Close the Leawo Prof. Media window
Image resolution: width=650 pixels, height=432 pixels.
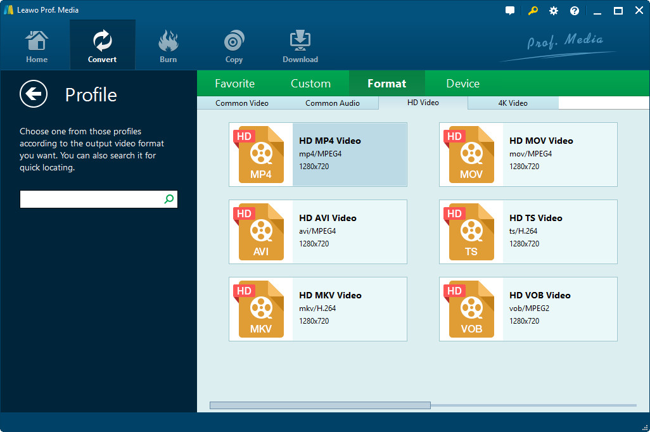point(639,11)
